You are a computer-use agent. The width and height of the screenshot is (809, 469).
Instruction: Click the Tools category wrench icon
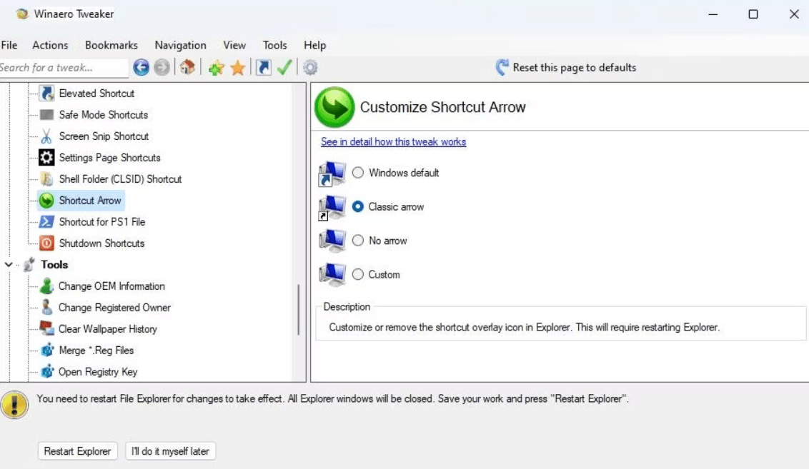coord(29,264)
